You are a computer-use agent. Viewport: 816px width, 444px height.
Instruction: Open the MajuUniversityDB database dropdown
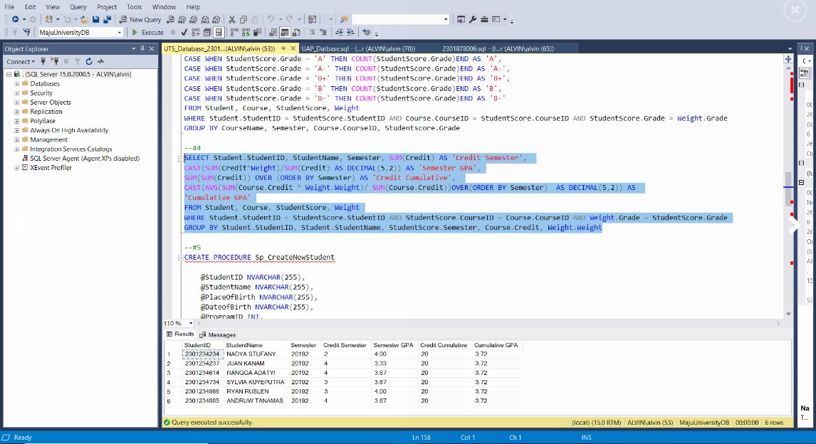click(119, 32)
